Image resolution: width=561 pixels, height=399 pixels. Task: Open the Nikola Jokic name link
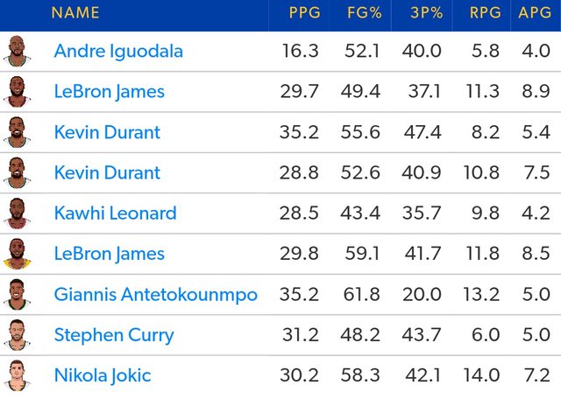click(103, 375)
